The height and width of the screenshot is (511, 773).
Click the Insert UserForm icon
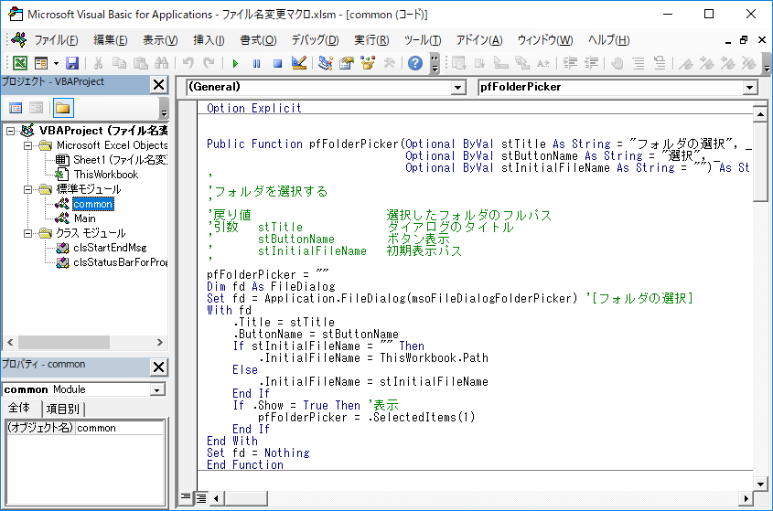[x=41, y=63]
